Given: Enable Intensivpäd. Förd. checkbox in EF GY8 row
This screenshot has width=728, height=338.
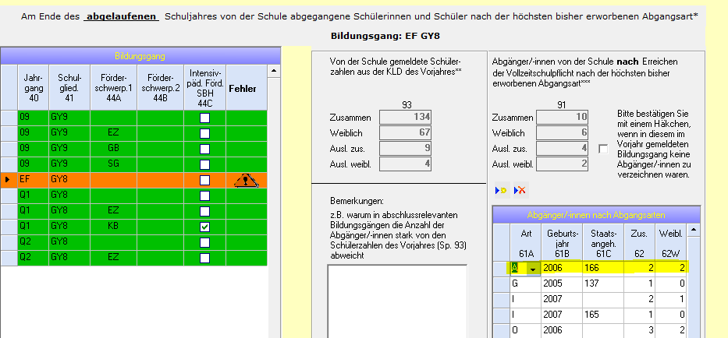Looking at the screenshot, I should 204,180.
